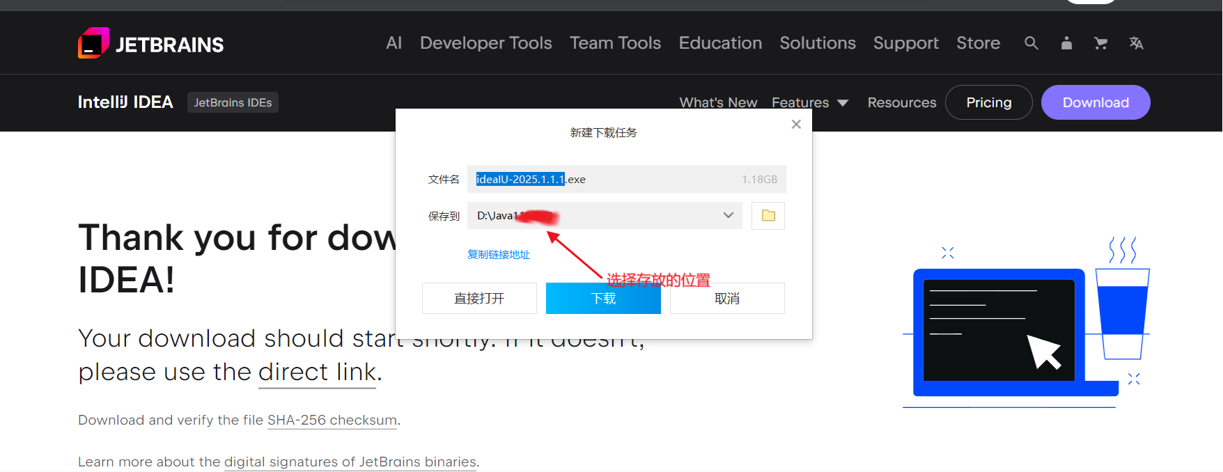Click the save path D:\Java field
1223x472 pixels.
coord(605,216)
